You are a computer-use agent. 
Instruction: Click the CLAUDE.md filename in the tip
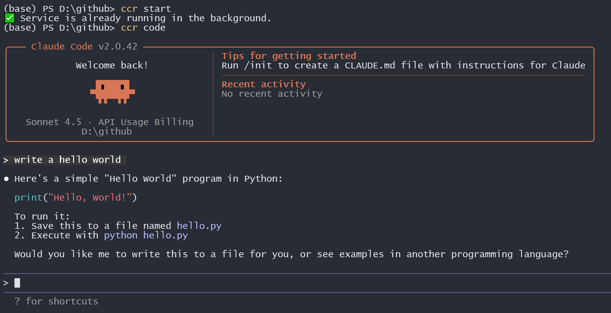click(370, 65)
